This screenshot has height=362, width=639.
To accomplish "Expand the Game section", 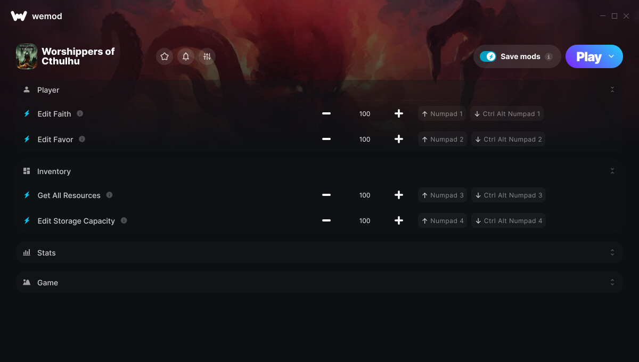I will 612,282.
